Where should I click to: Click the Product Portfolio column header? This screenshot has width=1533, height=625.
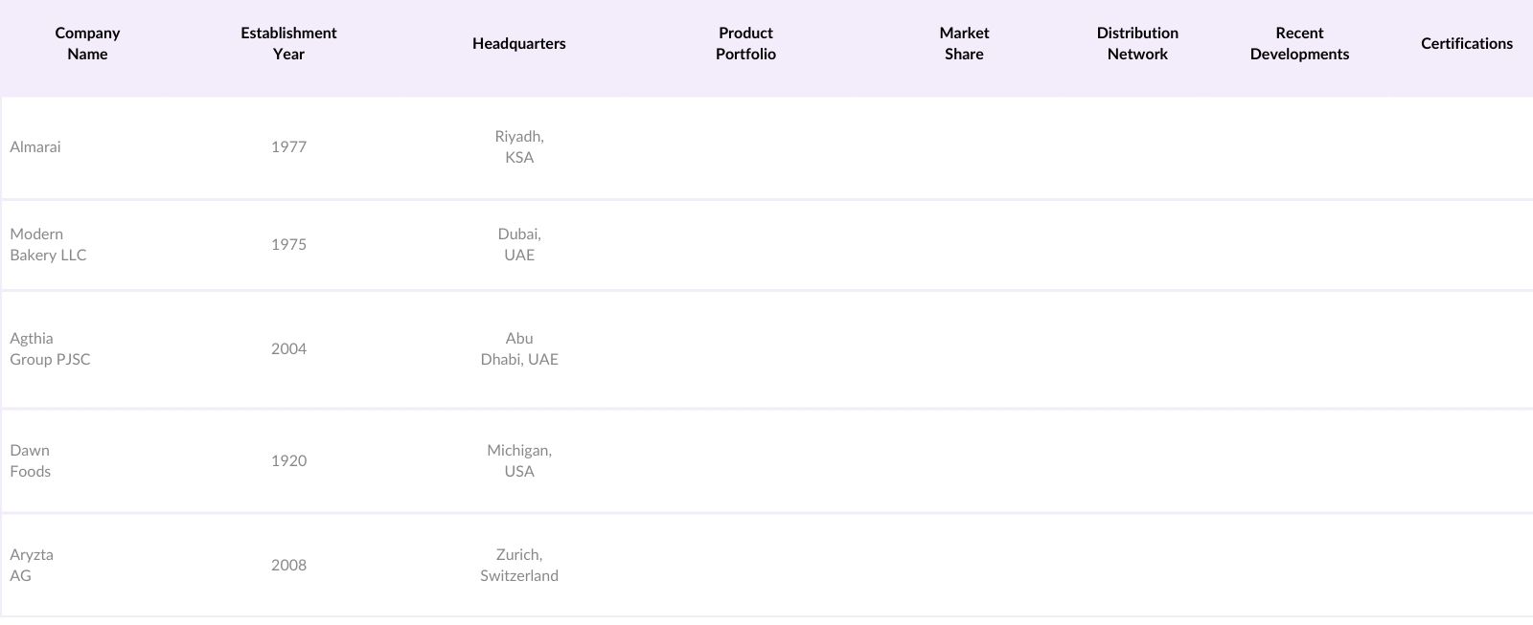pyautogui.click(x=745, y=44)
